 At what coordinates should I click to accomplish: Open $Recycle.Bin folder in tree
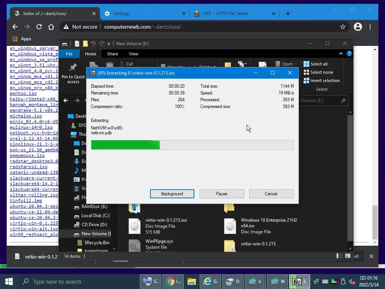point(97,243)
